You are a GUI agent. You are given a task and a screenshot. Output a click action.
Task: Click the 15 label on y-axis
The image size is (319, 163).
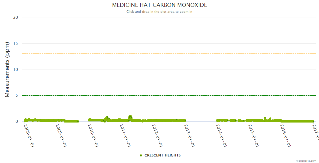pyautogui.click(x=16, y=43)
